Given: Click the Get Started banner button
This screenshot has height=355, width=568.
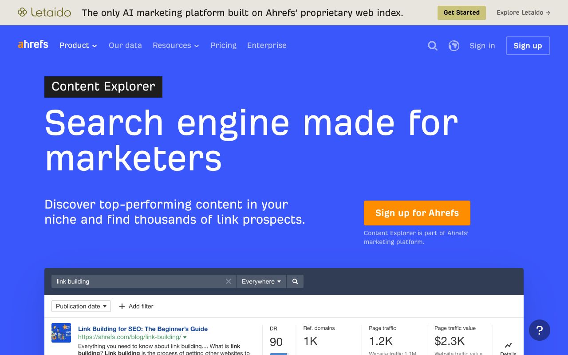Looking at the screenshot, I should click(x=461, y=12).
